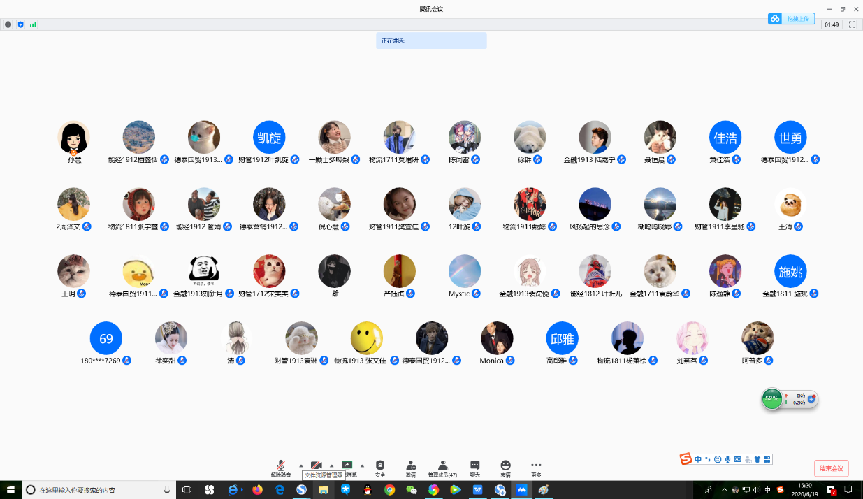Expand the video options arrow beside camera

pyautogui.click(x=331, y=465)
